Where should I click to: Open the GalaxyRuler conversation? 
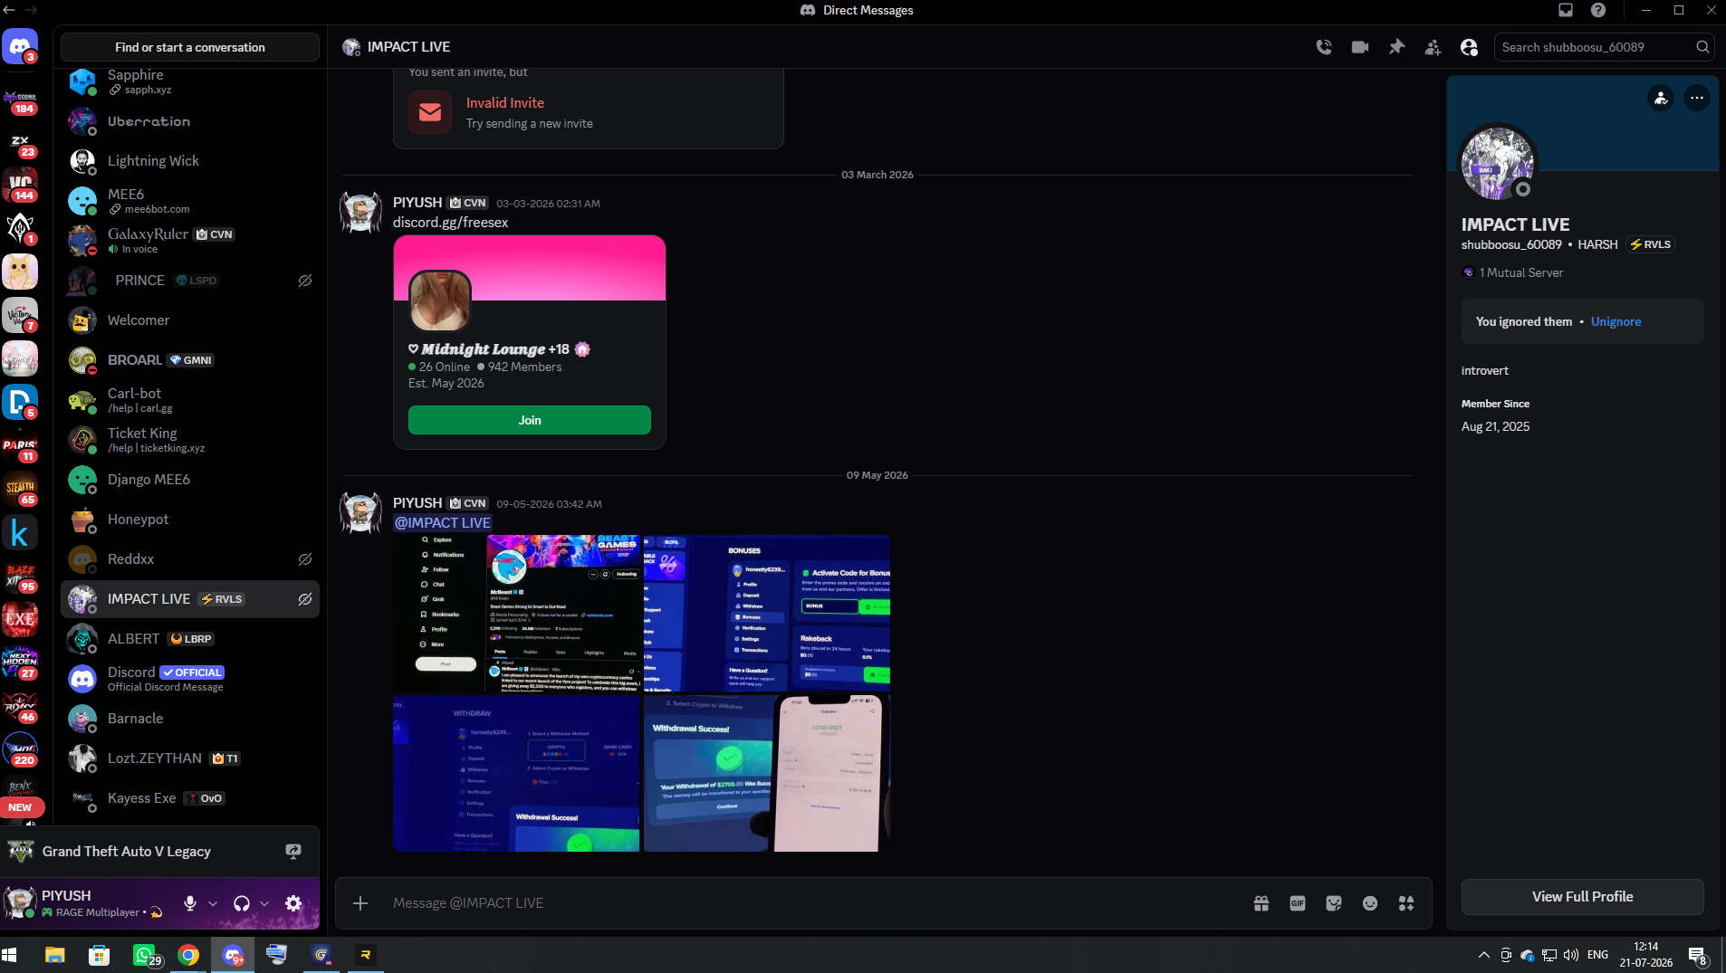pos(190,241)
